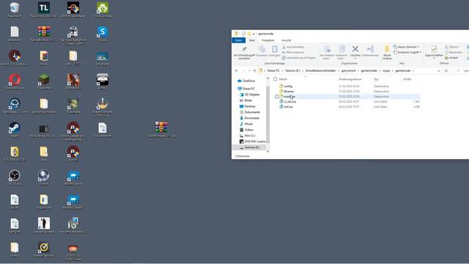Click the Ausschneiden button
This screenshot has height=264, width=469.
click(x=293, y=47)
